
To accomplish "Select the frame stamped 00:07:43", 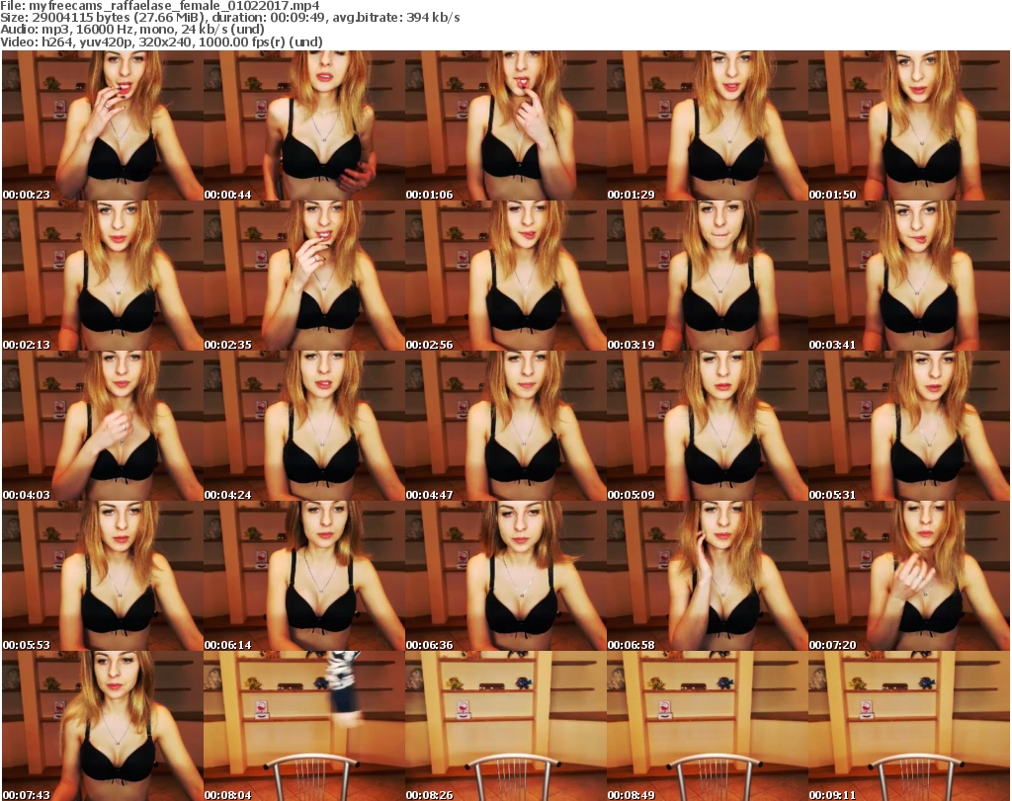I will coord(103,726).
